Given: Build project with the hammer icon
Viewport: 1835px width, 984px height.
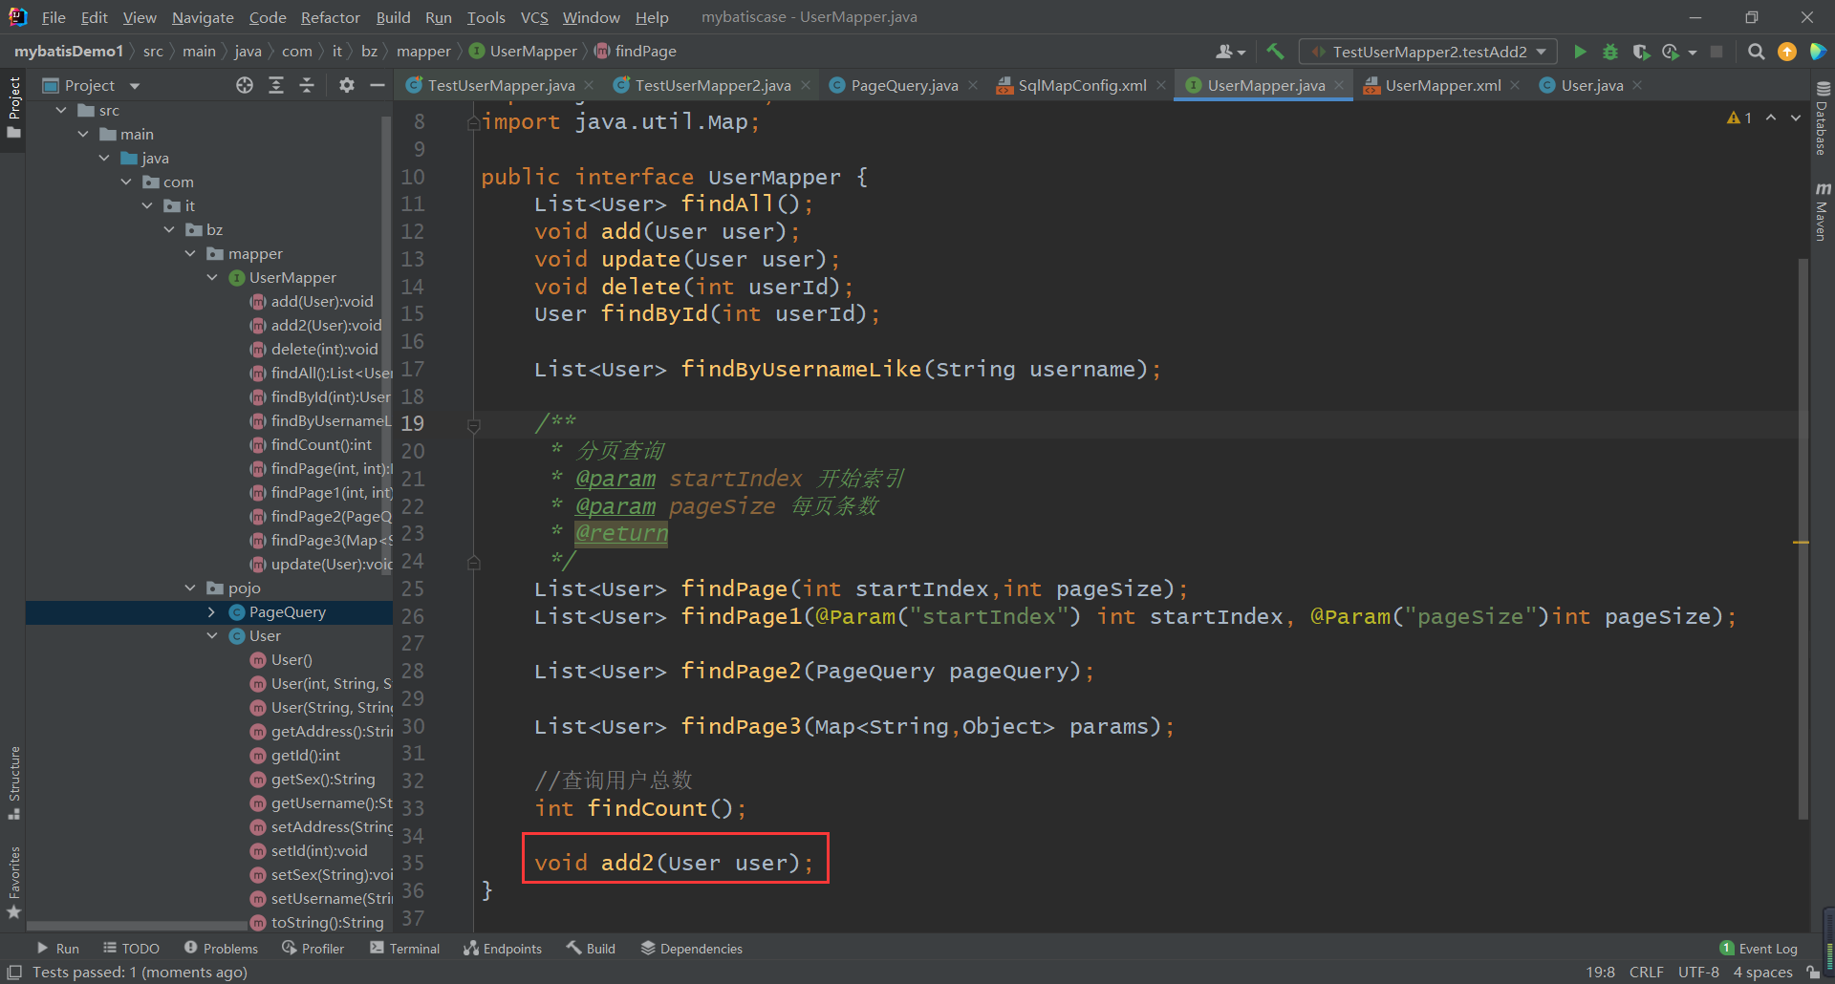Looking at the screenshot, I should (x=1275, y=52).
